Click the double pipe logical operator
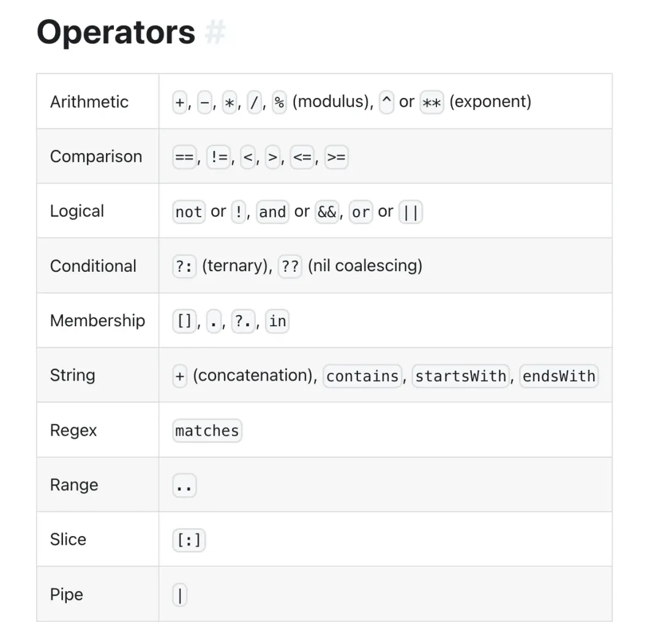The height and width of the screenshot is (642, 661). 410,212
